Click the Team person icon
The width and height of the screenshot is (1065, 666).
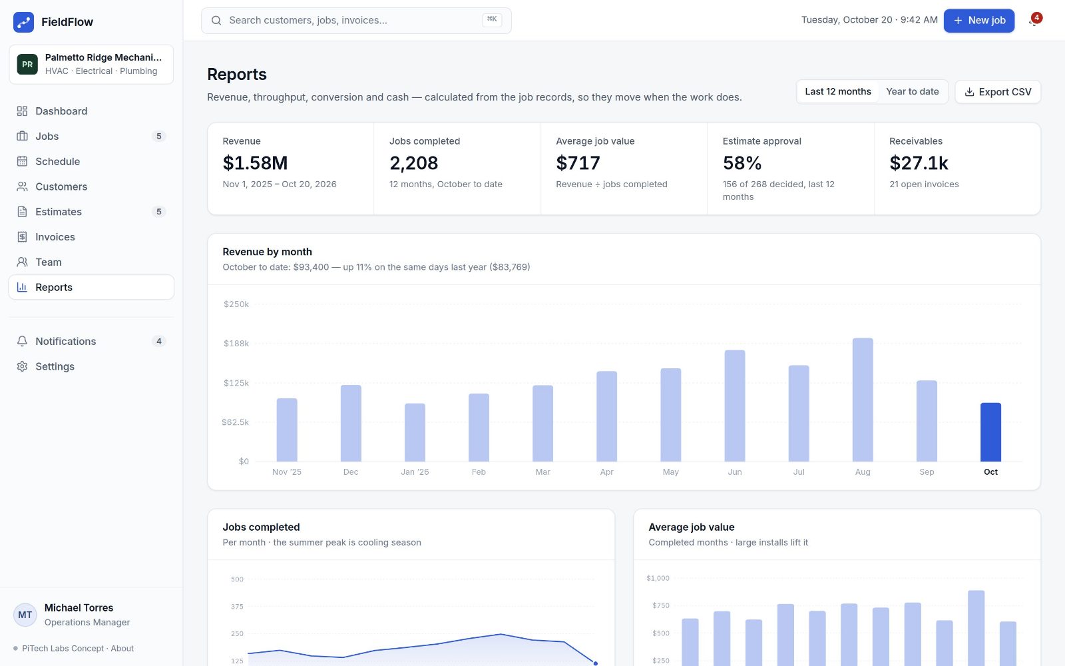point(22,262)
